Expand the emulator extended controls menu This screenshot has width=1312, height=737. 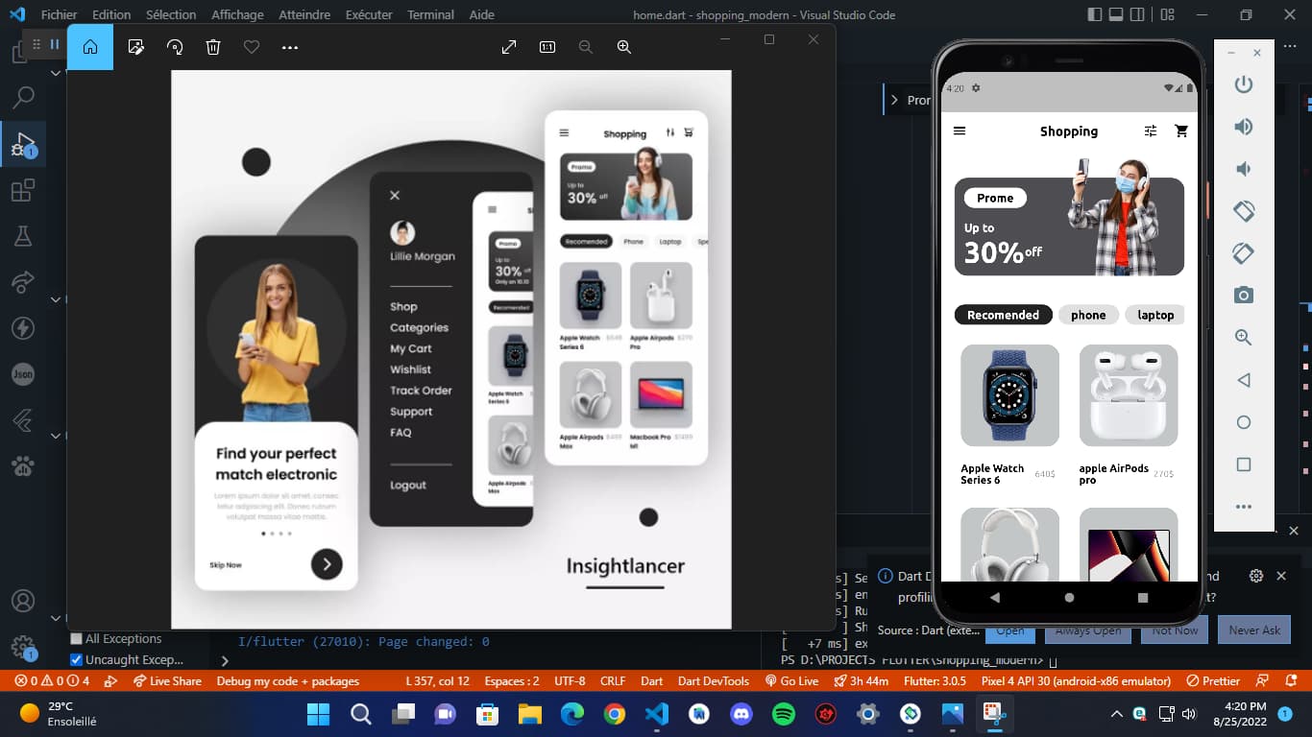[x=1244, y=507]
